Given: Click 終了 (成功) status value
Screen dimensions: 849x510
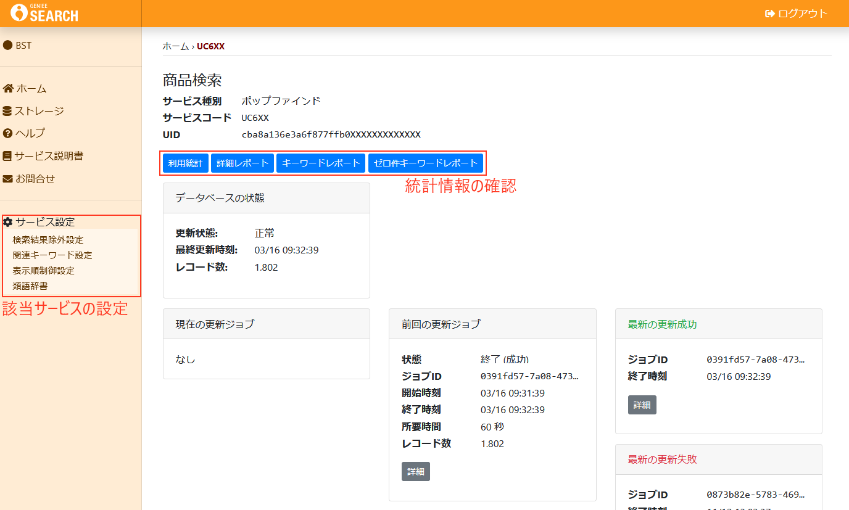Looking at the screenshot, I should [x=505, y=360].
